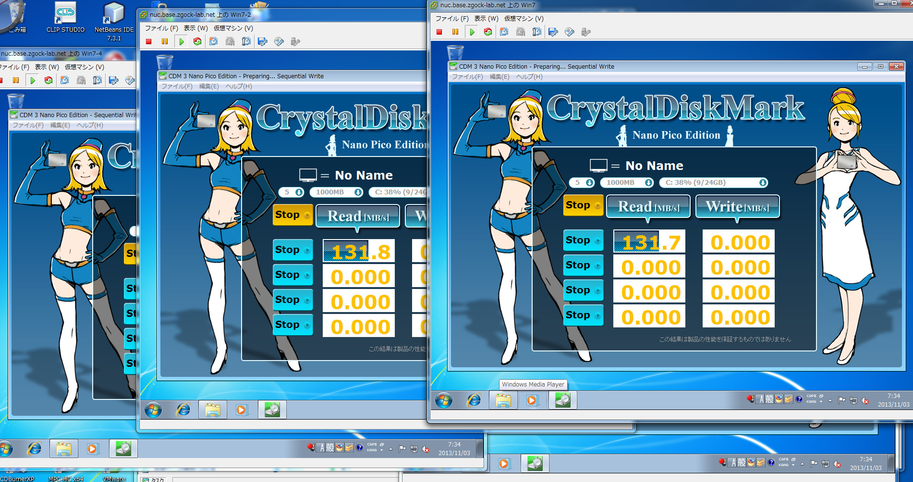Open Windows Explorer folder in Win7 guest taskbar
This screenshot has width=913, height=482.
point(503,400)
